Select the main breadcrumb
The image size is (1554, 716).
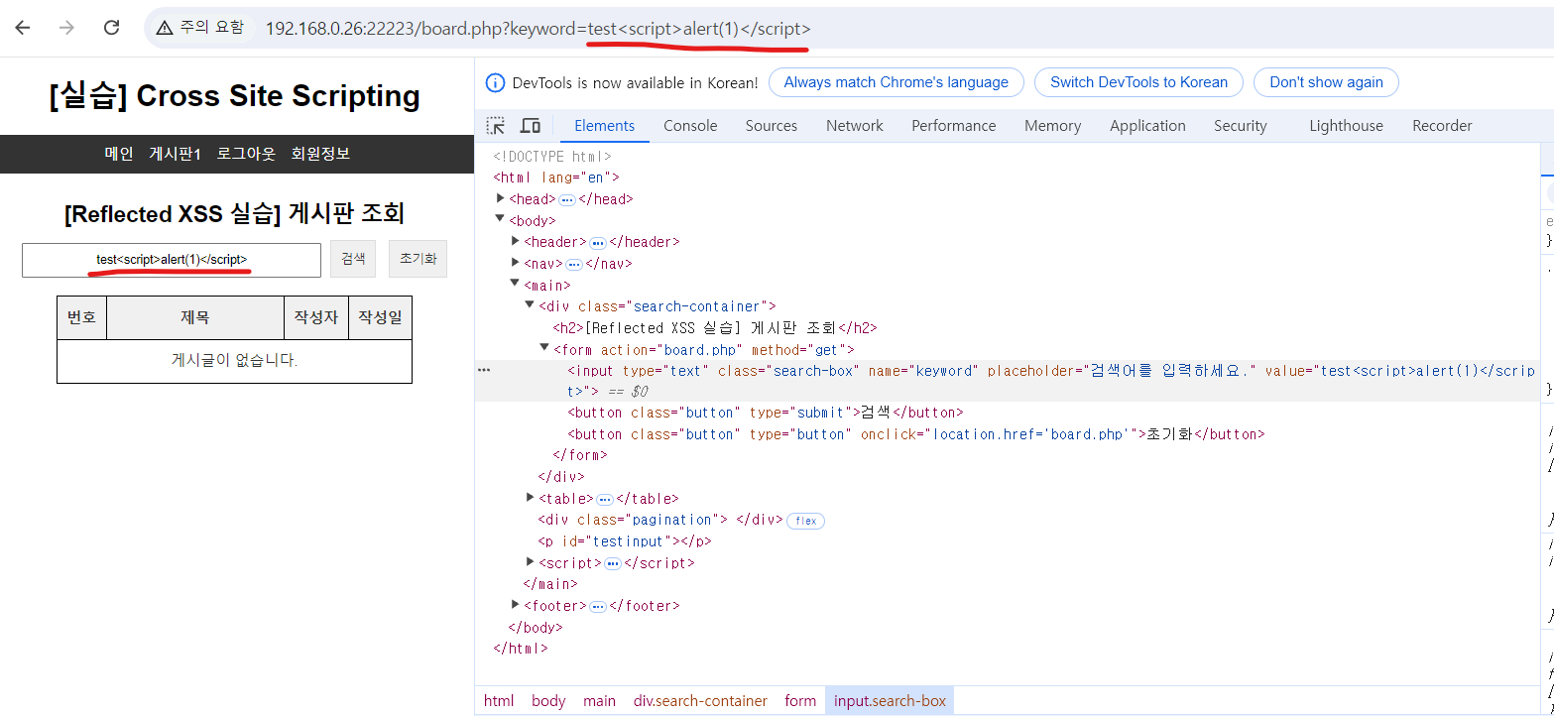(x=599, y=701)
